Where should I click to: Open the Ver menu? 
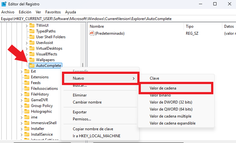tap(38, 12)
